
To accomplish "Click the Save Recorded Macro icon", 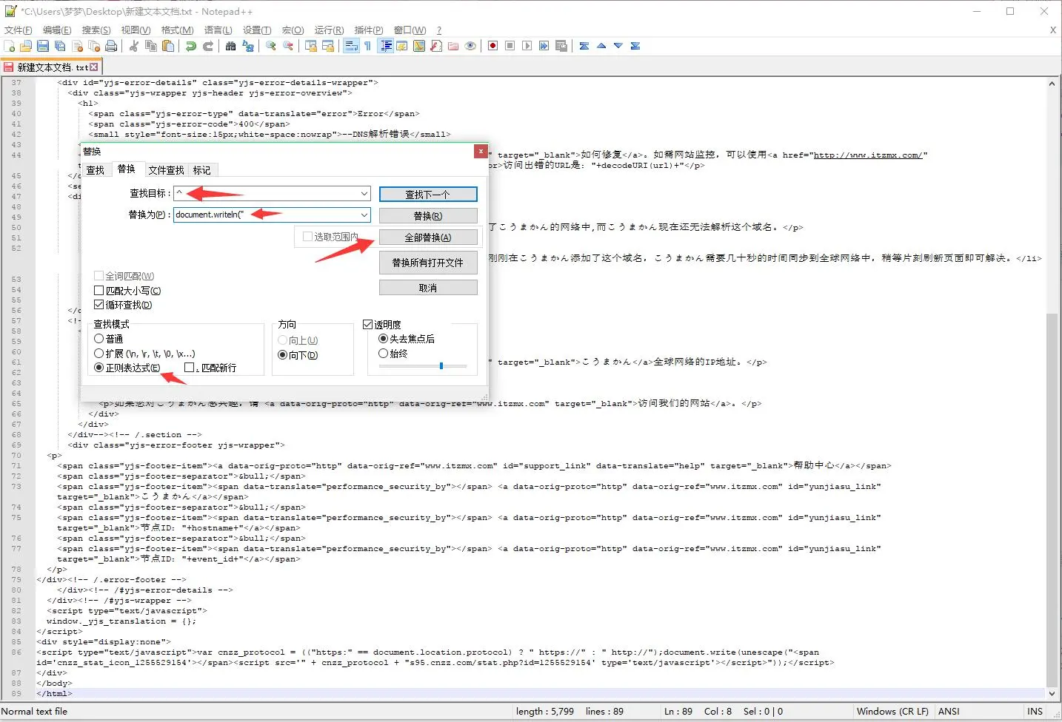I will tap(561, 46).
